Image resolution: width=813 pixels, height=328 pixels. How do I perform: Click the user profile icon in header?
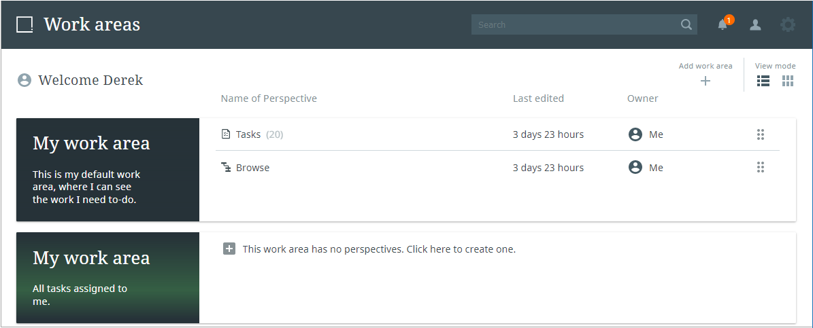pos(755,24)
